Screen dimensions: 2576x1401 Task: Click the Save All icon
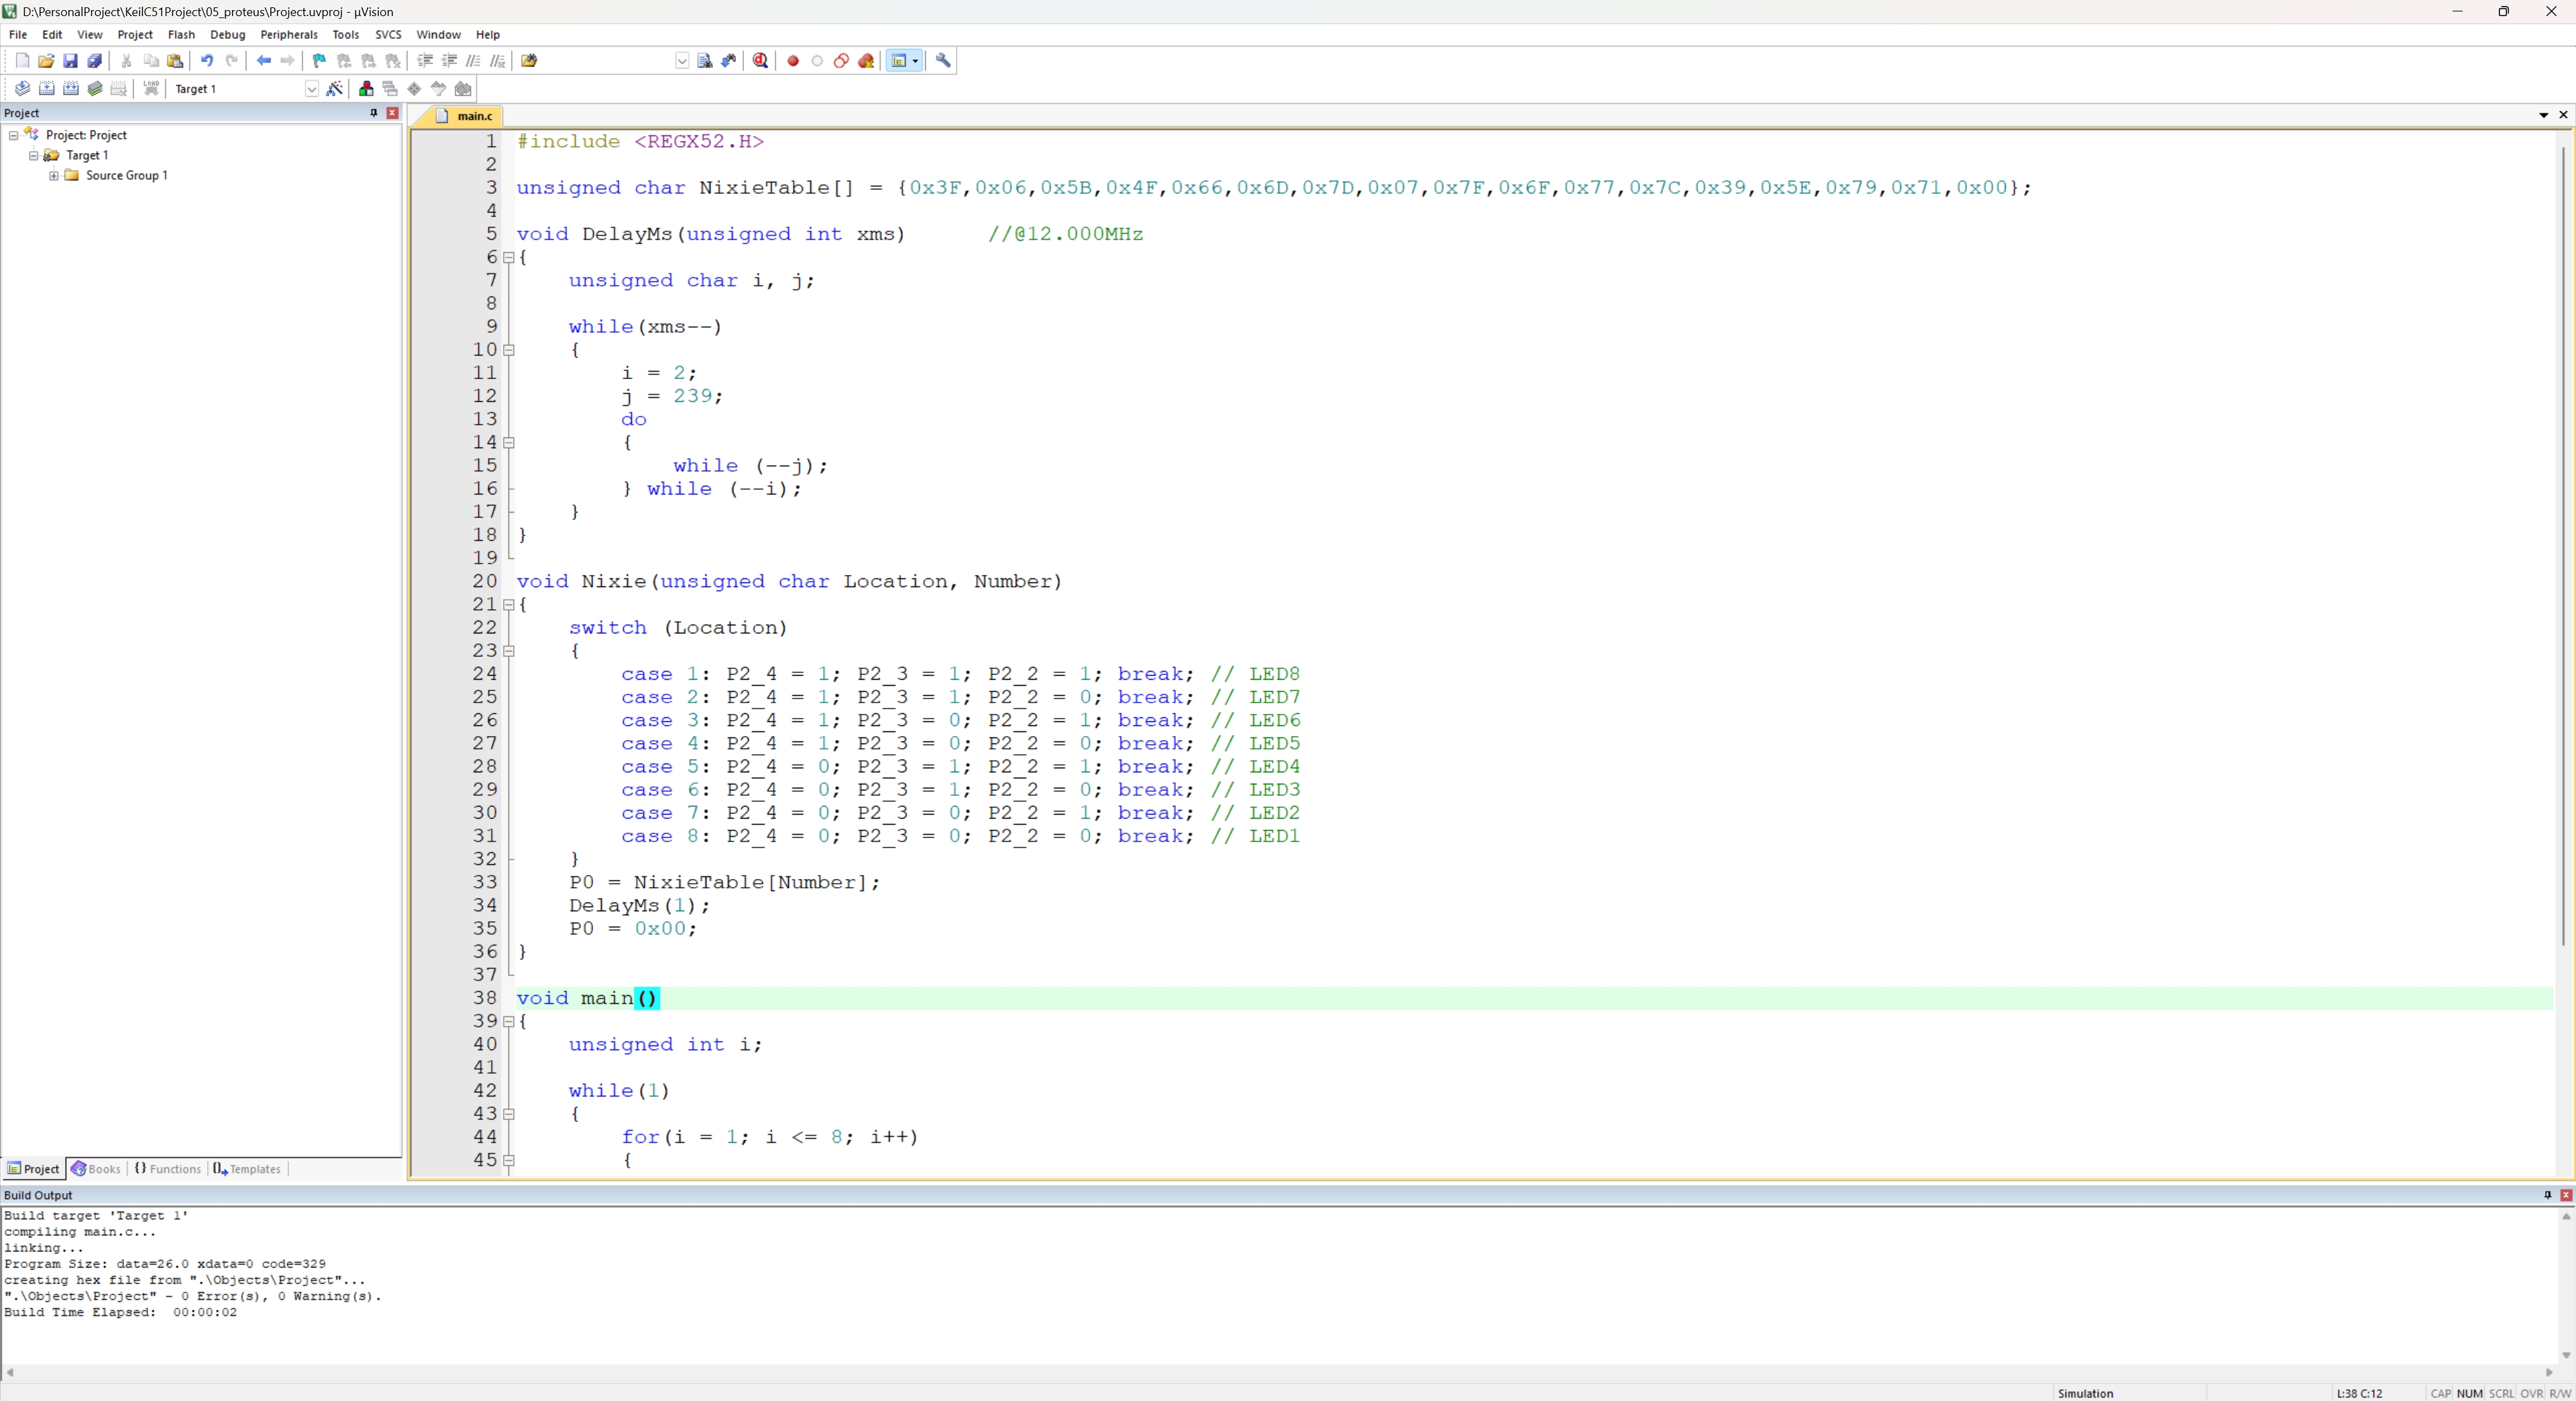click(95, 61)
